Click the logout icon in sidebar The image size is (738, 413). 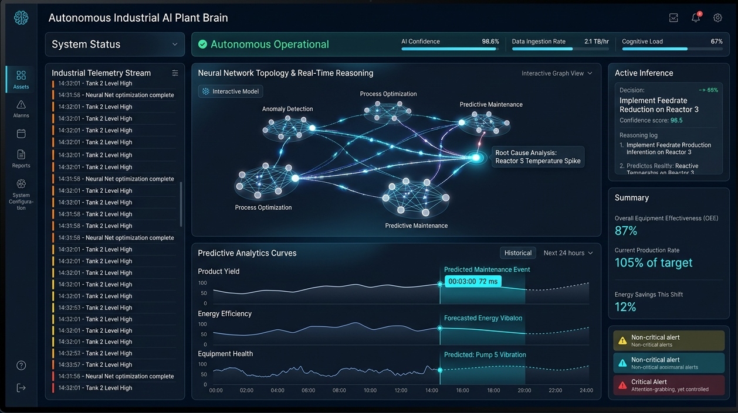point(21,388)
